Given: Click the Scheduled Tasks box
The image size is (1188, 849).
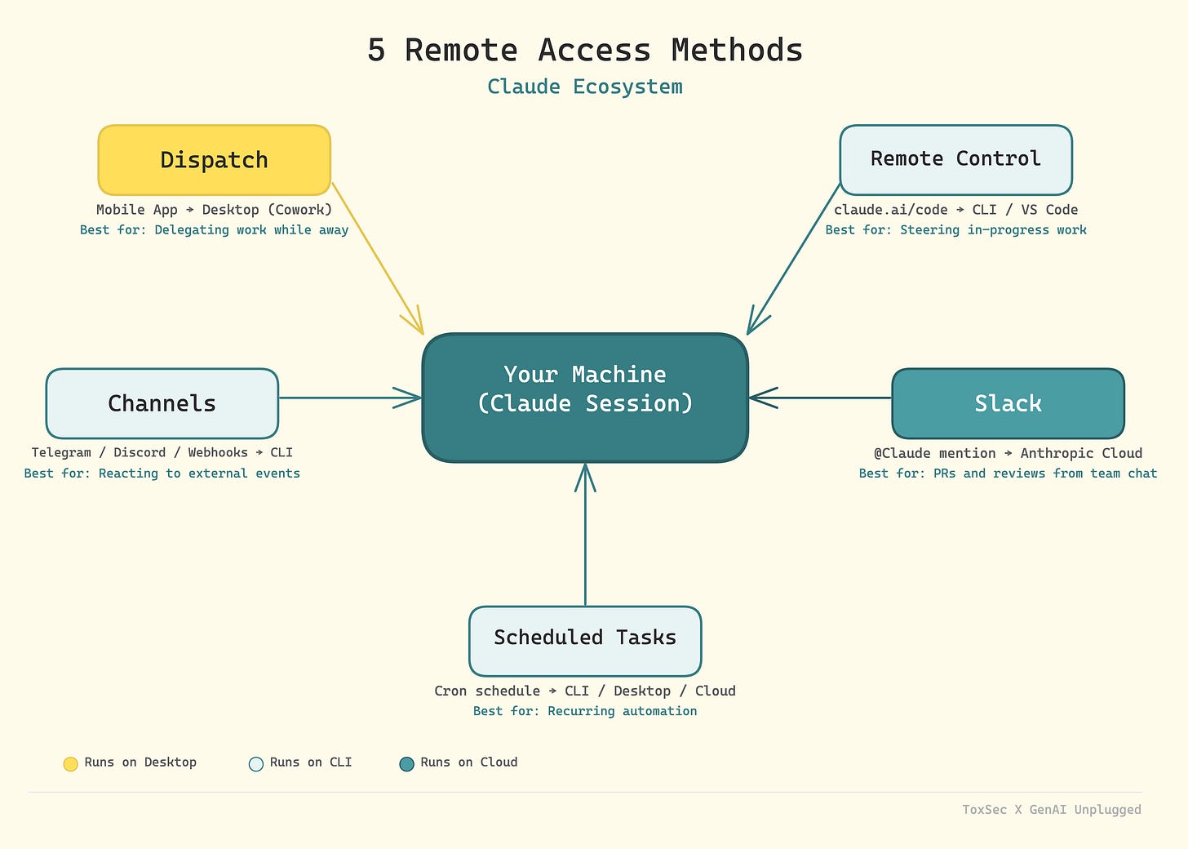Looking at the screenshot, I should point(585,641).
